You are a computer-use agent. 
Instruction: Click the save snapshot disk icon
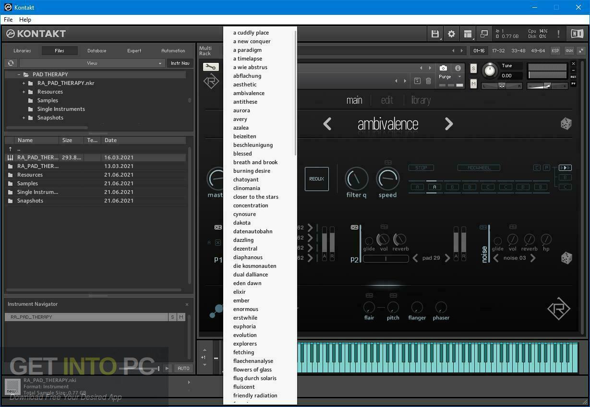coord(417,81)
